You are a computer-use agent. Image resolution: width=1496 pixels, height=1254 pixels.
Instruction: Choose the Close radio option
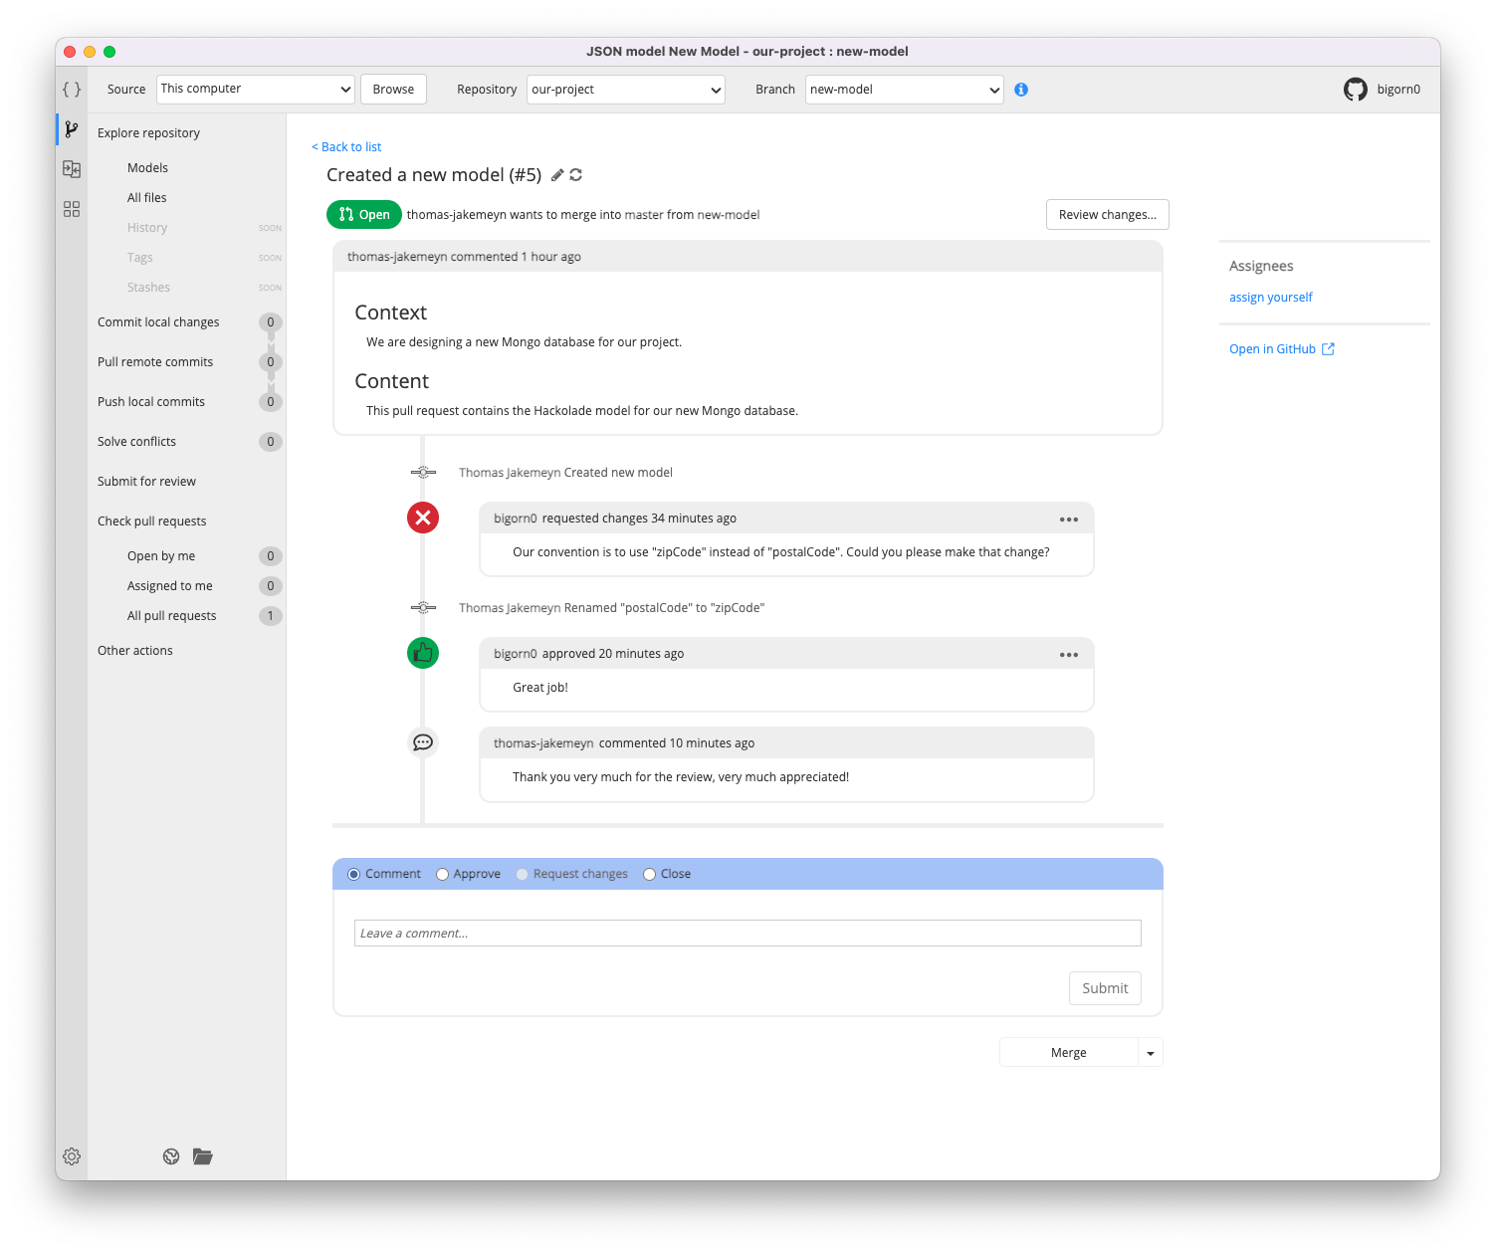[650, 873]
